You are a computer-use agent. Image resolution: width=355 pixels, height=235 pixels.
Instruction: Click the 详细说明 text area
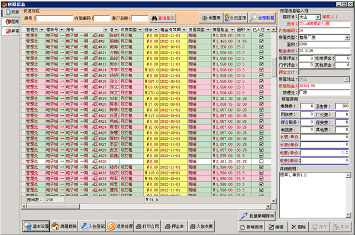(x=313, y=195)
